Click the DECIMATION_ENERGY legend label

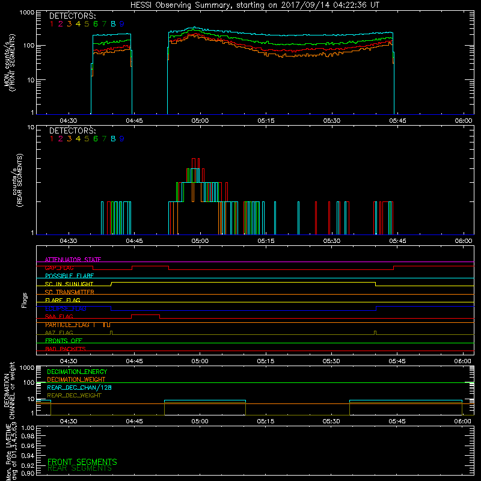tap(77, 372)
